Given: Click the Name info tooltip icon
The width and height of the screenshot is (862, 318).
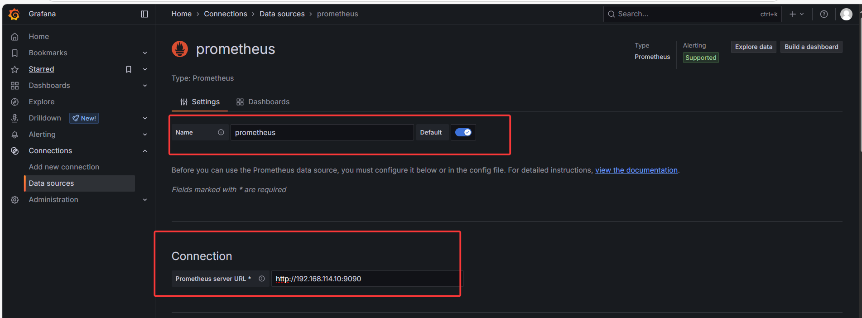Looking at the screenshot, I should [x=221, y=132].
